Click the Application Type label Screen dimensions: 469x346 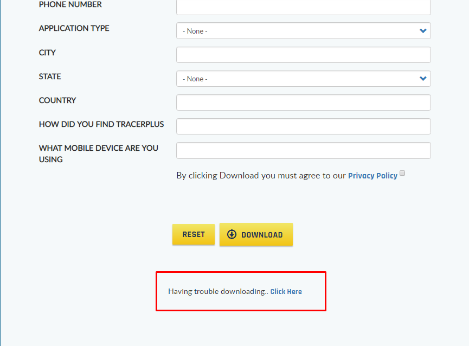pyautogui.click(x=74, y=28)
